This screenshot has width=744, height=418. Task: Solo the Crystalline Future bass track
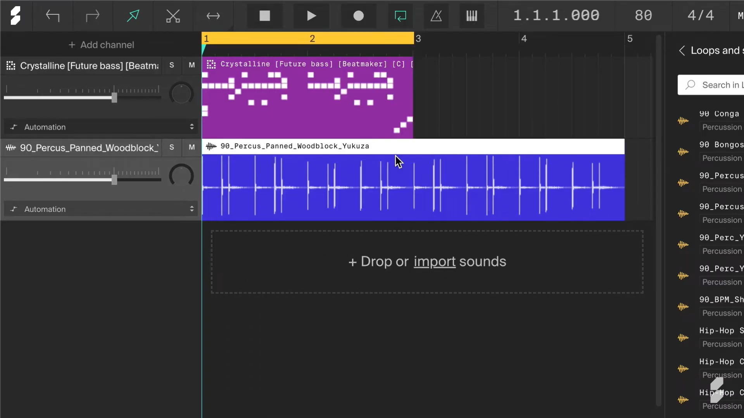172,65
